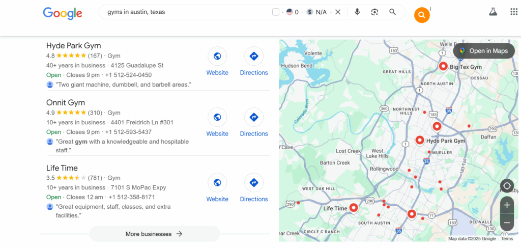Open Google Lens image search icon

(x=375, y=12)
